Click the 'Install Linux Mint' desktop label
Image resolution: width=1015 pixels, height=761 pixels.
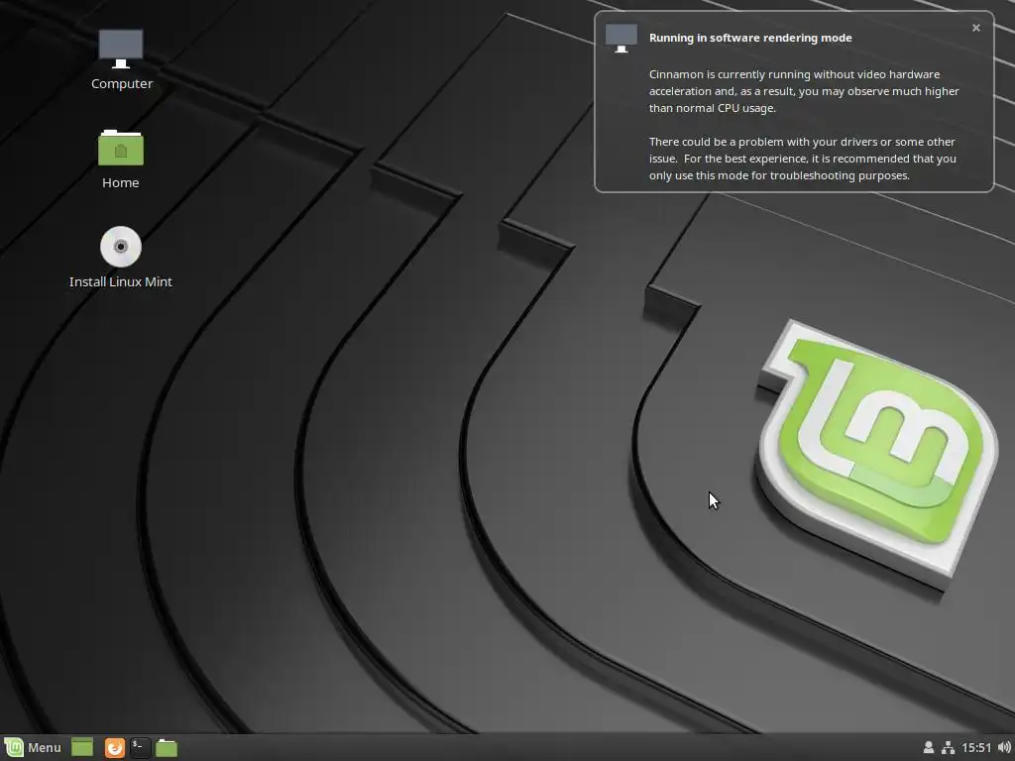point(120,281)
